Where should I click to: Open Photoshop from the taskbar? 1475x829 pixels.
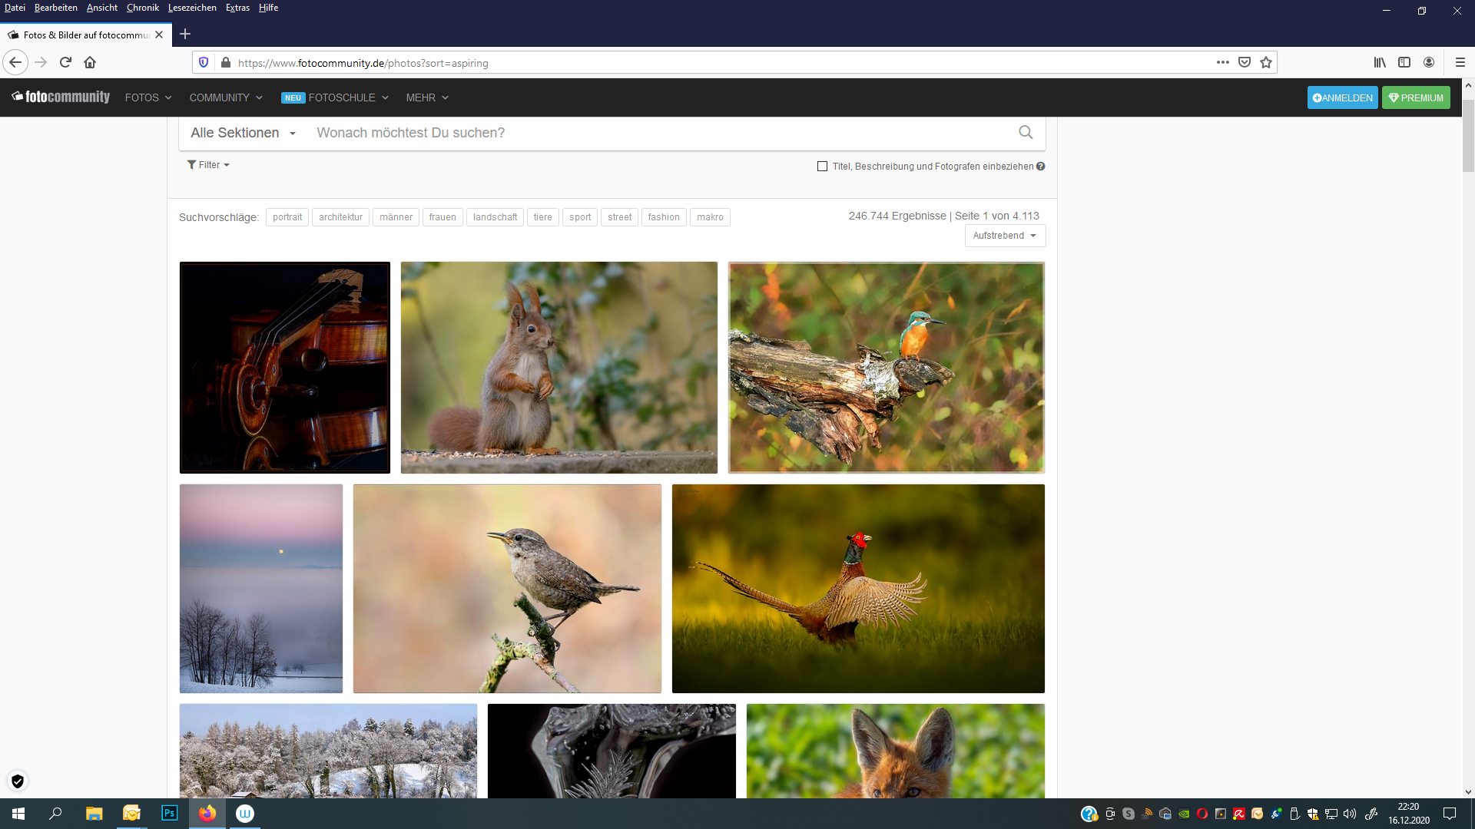tap(169, 814)
